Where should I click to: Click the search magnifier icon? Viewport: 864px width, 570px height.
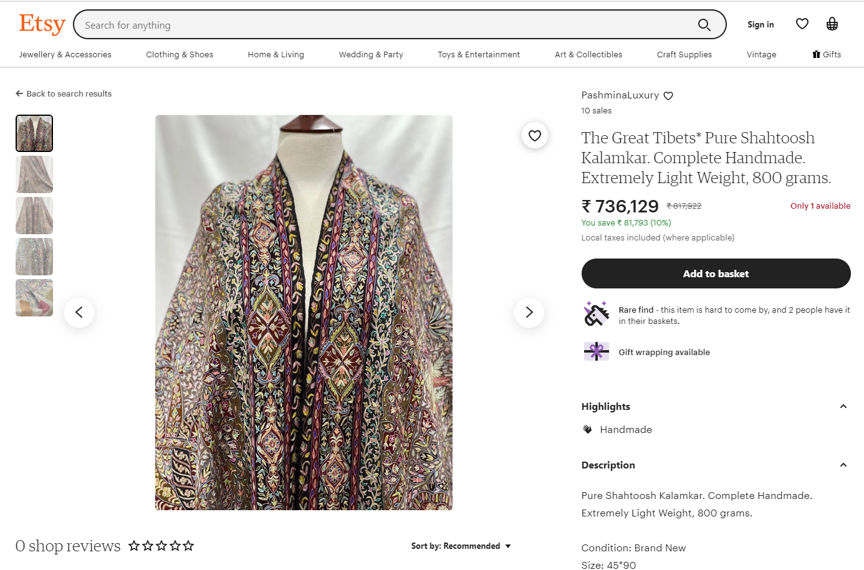704,25
